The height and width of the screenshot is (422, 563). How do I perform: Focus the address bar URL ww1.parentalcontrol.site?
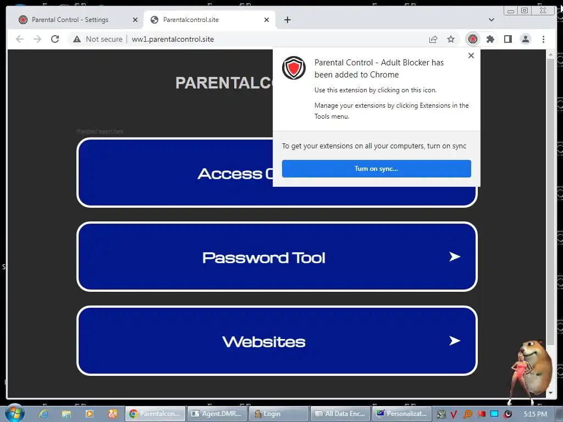tap(173, 39)
